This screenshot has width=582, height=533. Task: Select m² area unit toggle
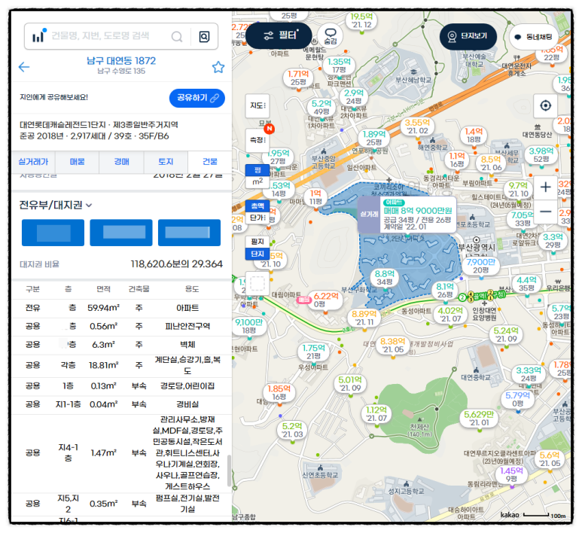point(257,182)
